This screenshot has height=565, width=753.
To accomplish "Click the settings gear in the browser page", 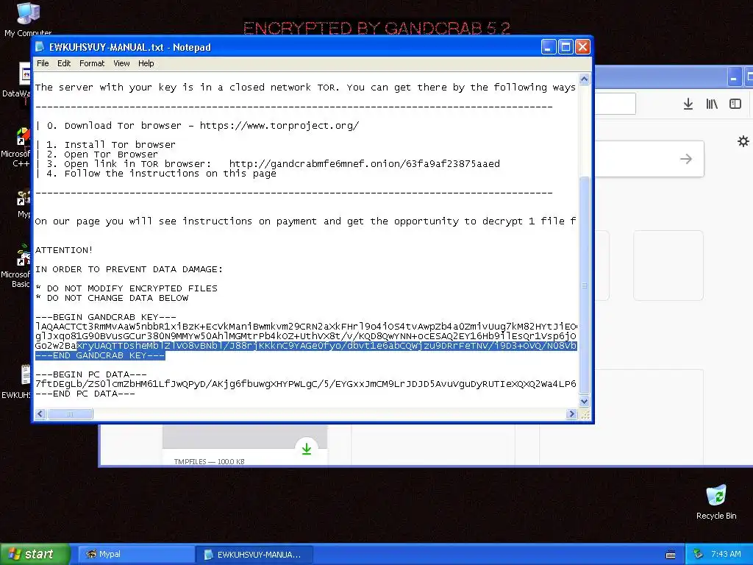I will tap(743, 141).
